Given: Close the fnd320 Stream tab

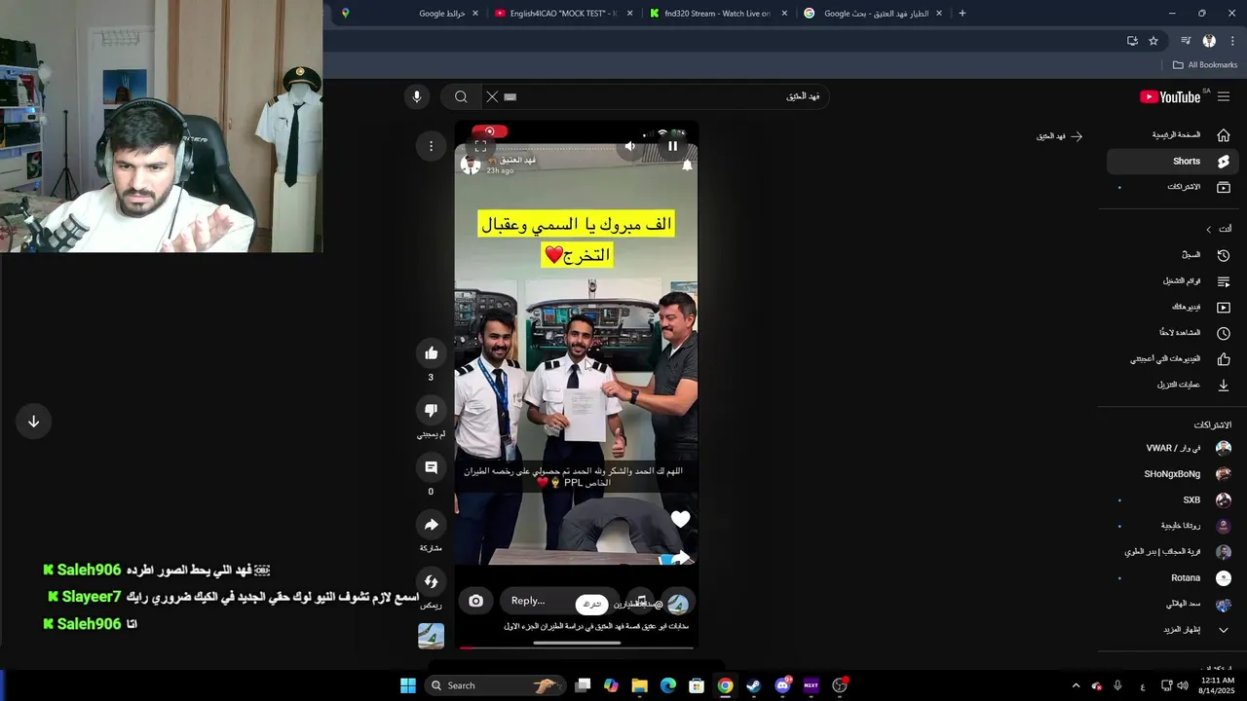Looking at the screenshot, I should click(x=784, y=14).
